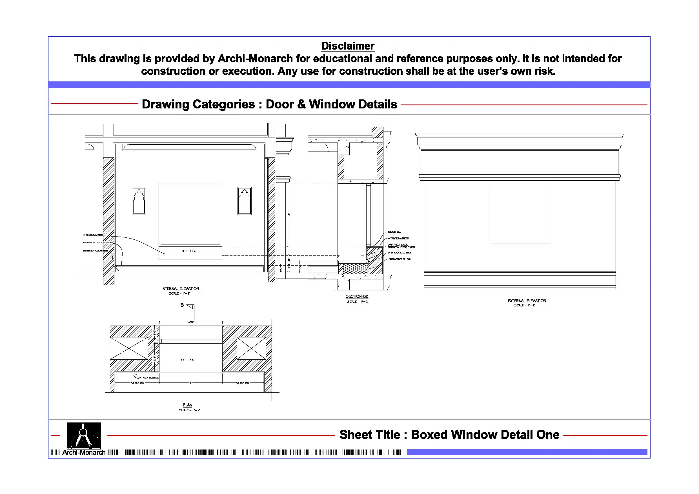The image size is (699, 494).
Task: Click the Drawing Categories heading text
Action: 269,104
